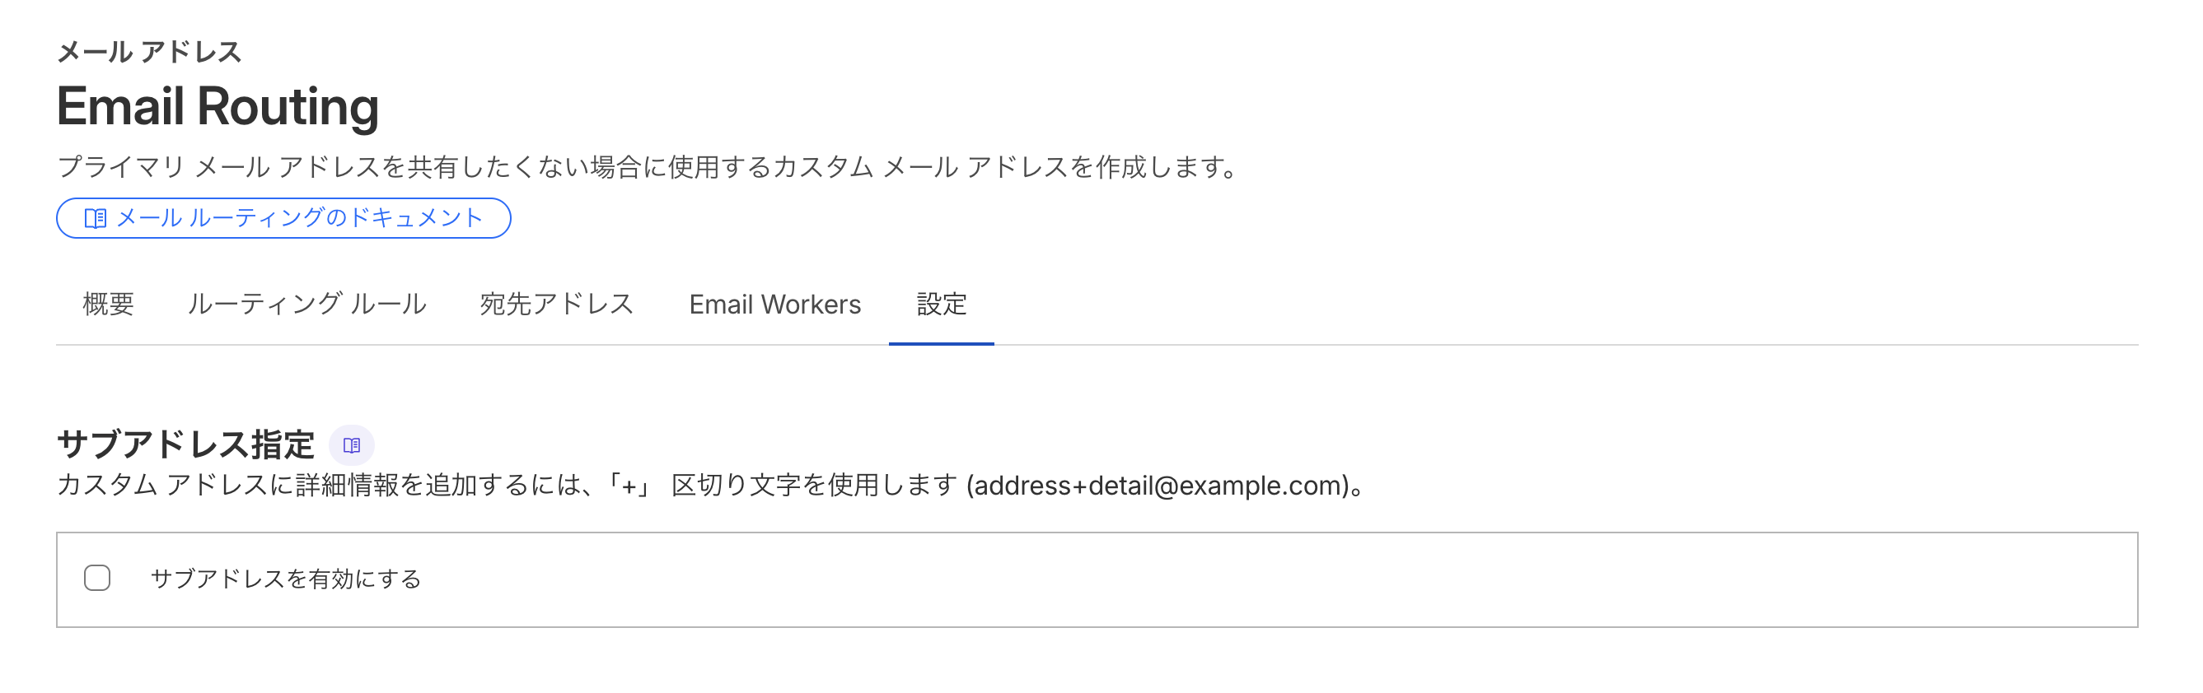Go to the Email Workers tab

point(774,305)
